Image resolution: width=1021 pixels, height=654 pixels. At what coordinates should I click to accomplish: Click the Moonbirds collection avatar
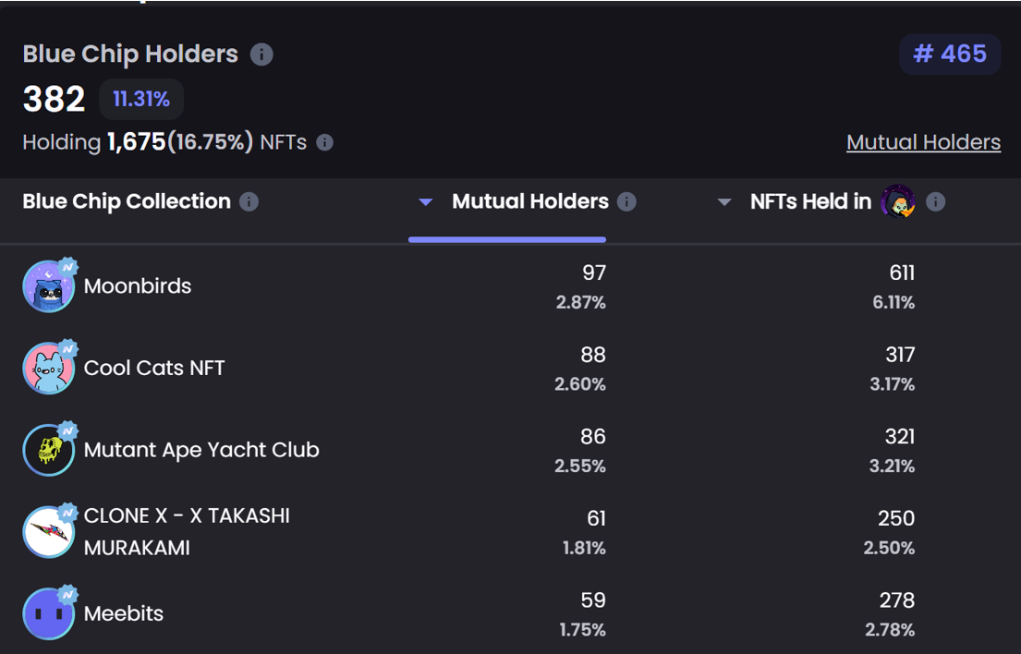48,286
